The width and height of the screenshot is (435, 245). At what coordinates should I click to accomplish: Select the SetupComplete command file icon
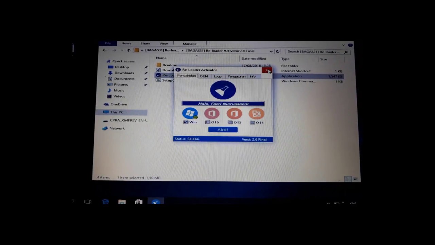(158, 80)
